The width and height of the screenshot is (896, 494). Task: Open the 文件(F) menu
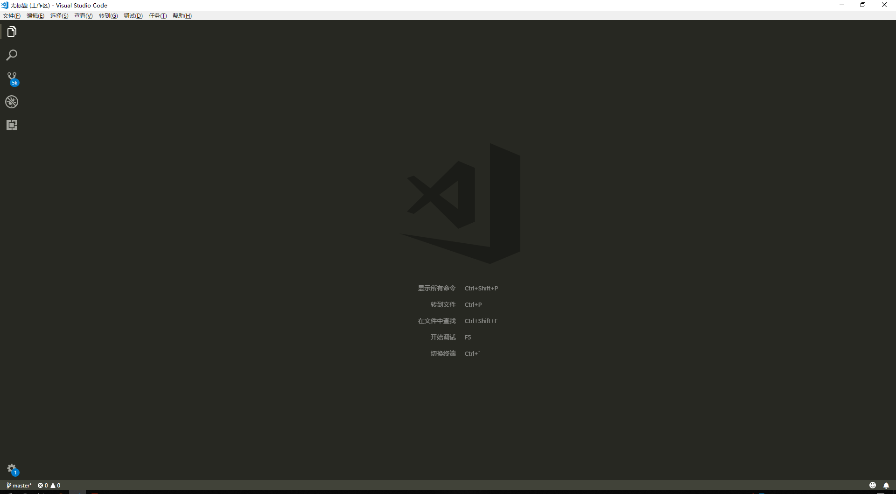click(12, 16)
